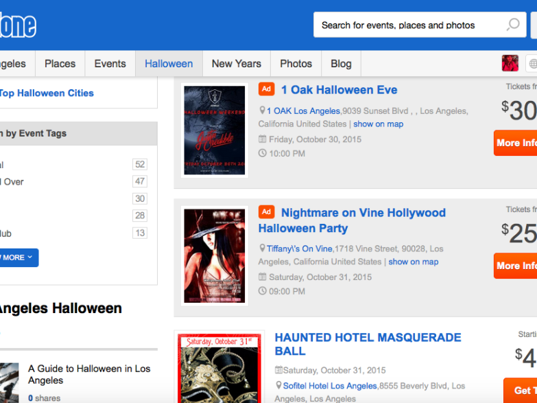The height and width of the screenshot is (403, 537).
Task: Click More Info for 1 Oak Halloween Eve
Action: 516,143
